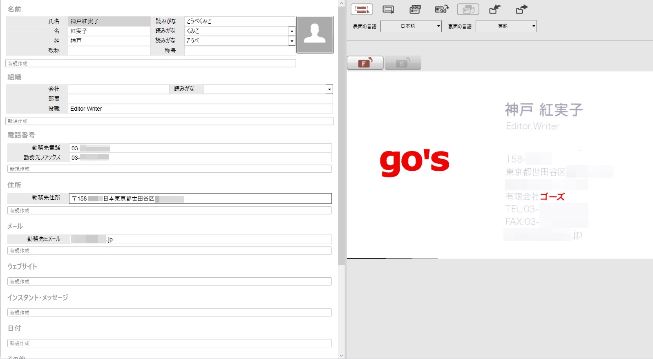This screenshot has width=653, height=359.
Task: Select the text region selection tool
Action: point(362,9)
